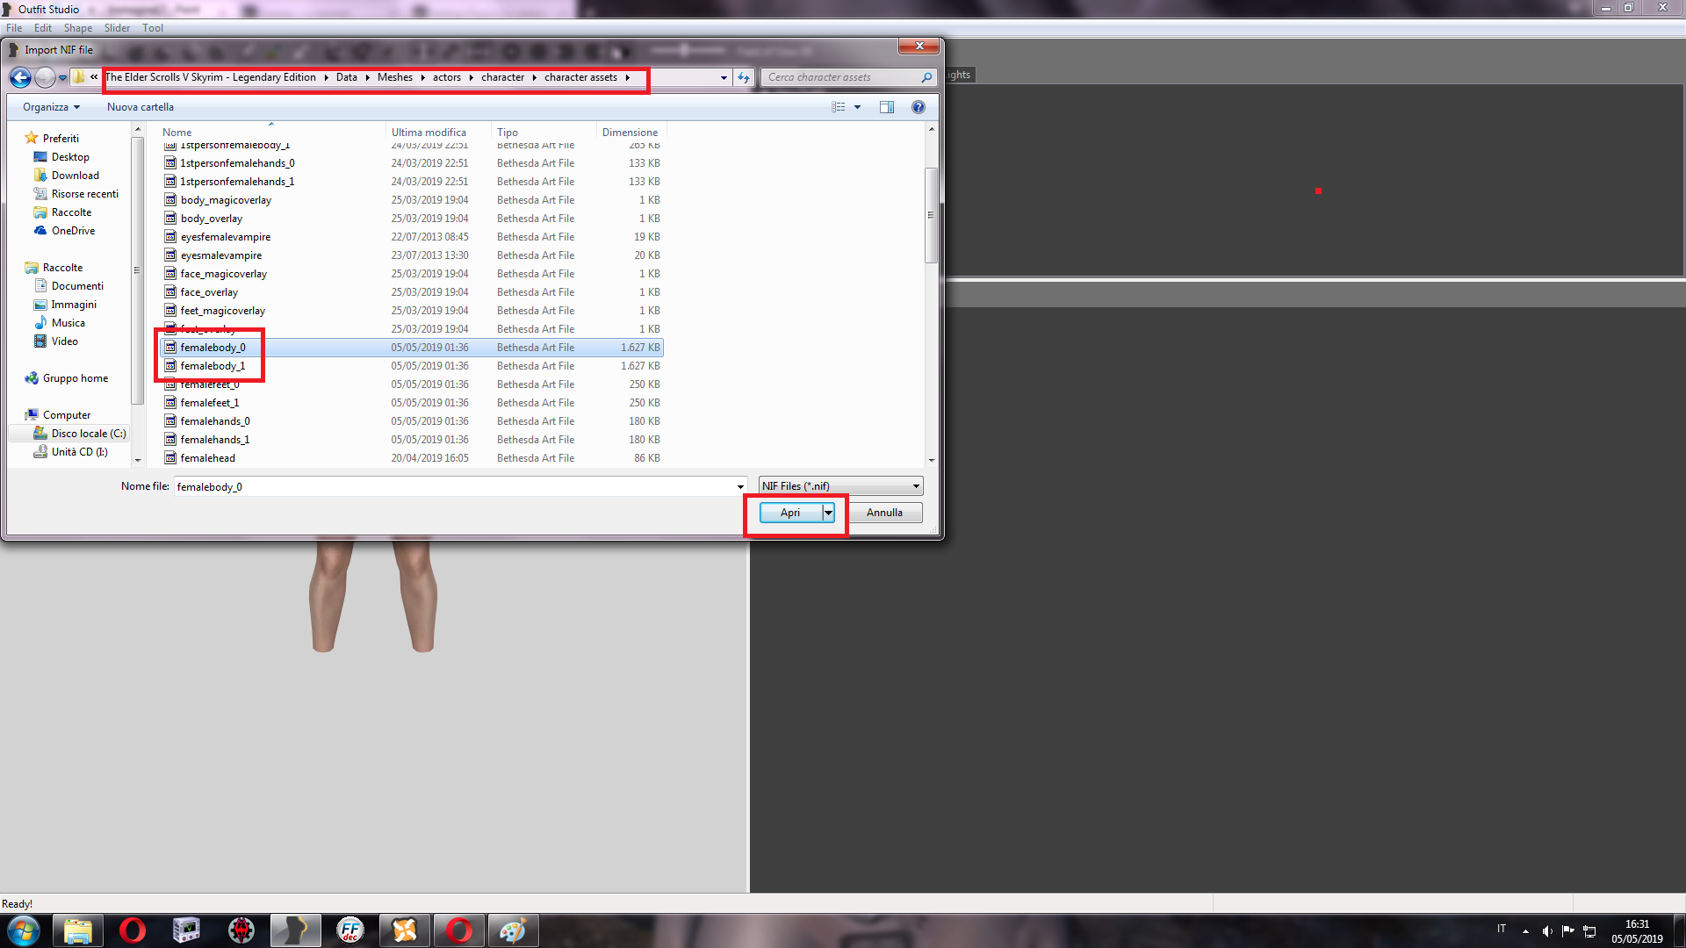Open the Organizza dropdown menu
This screenshot has height=948, width=1686.
(51, 107)
